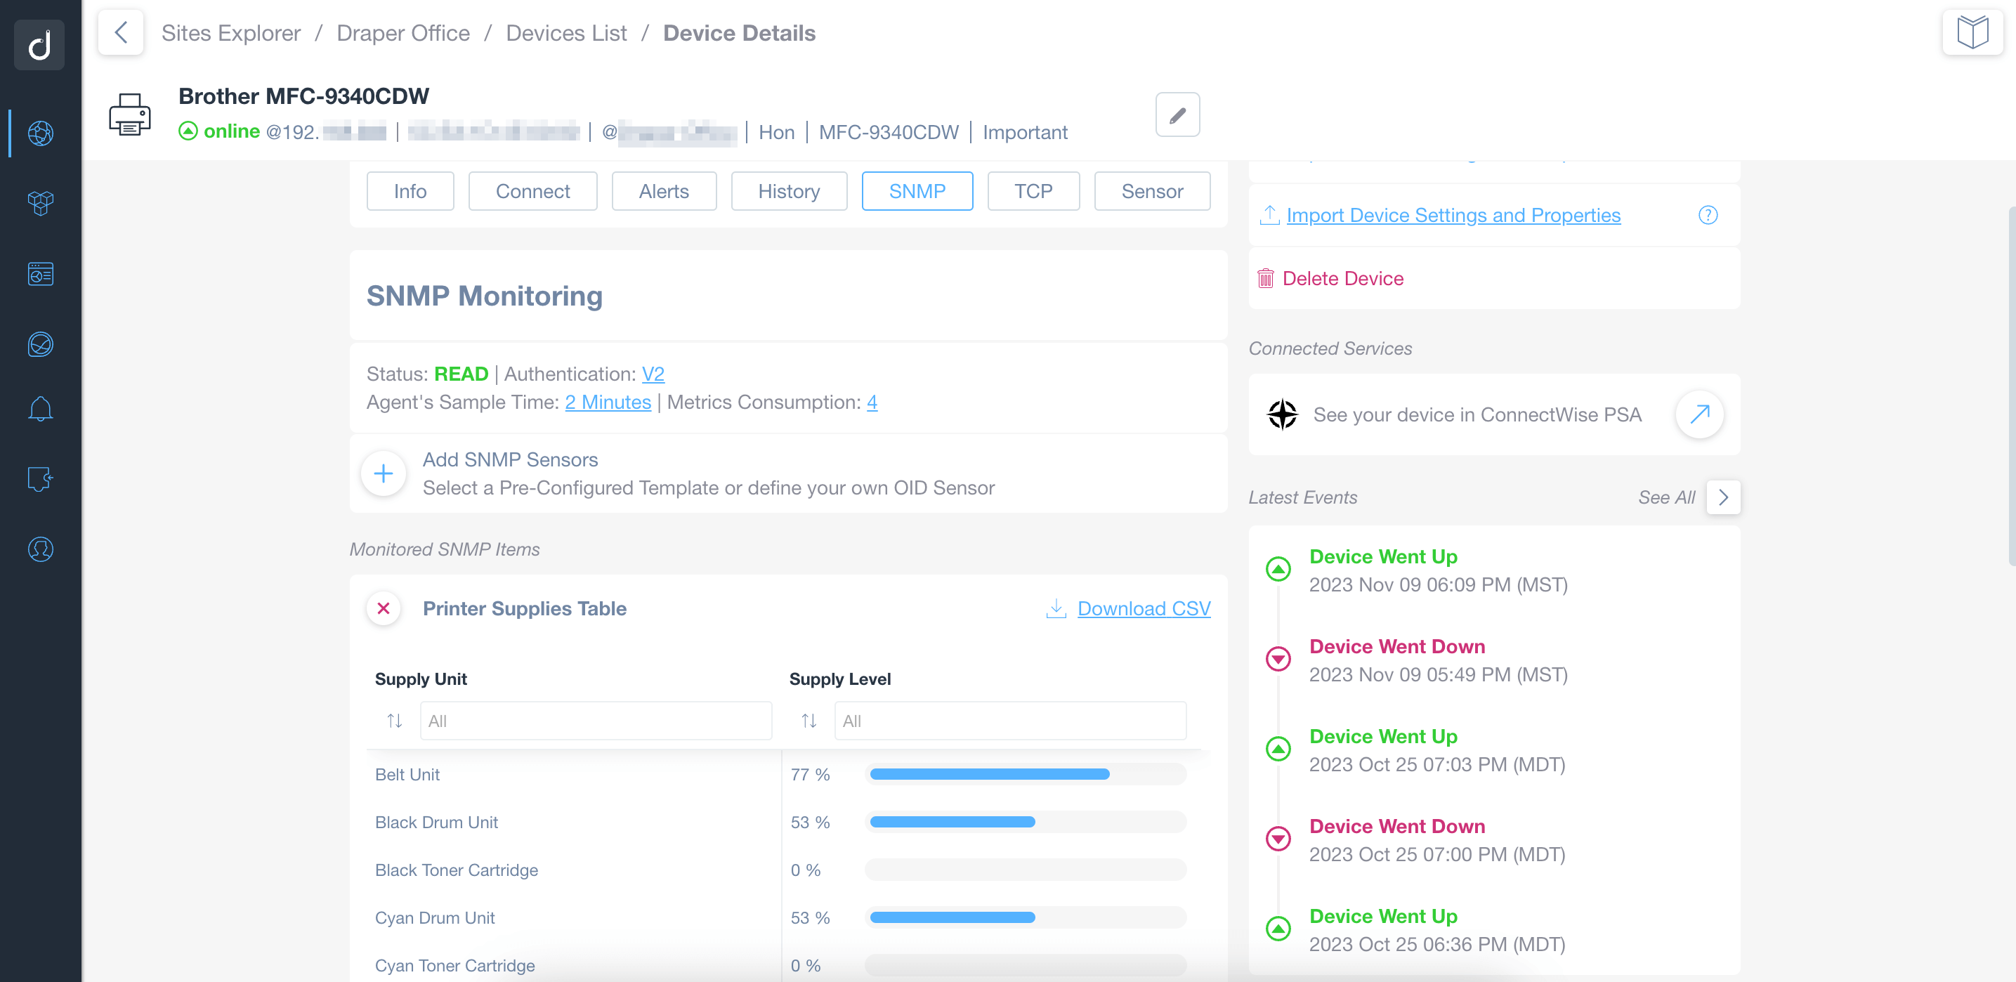Select the SNMP tab
Screen dimensions: 2016x982
[917, 191]
